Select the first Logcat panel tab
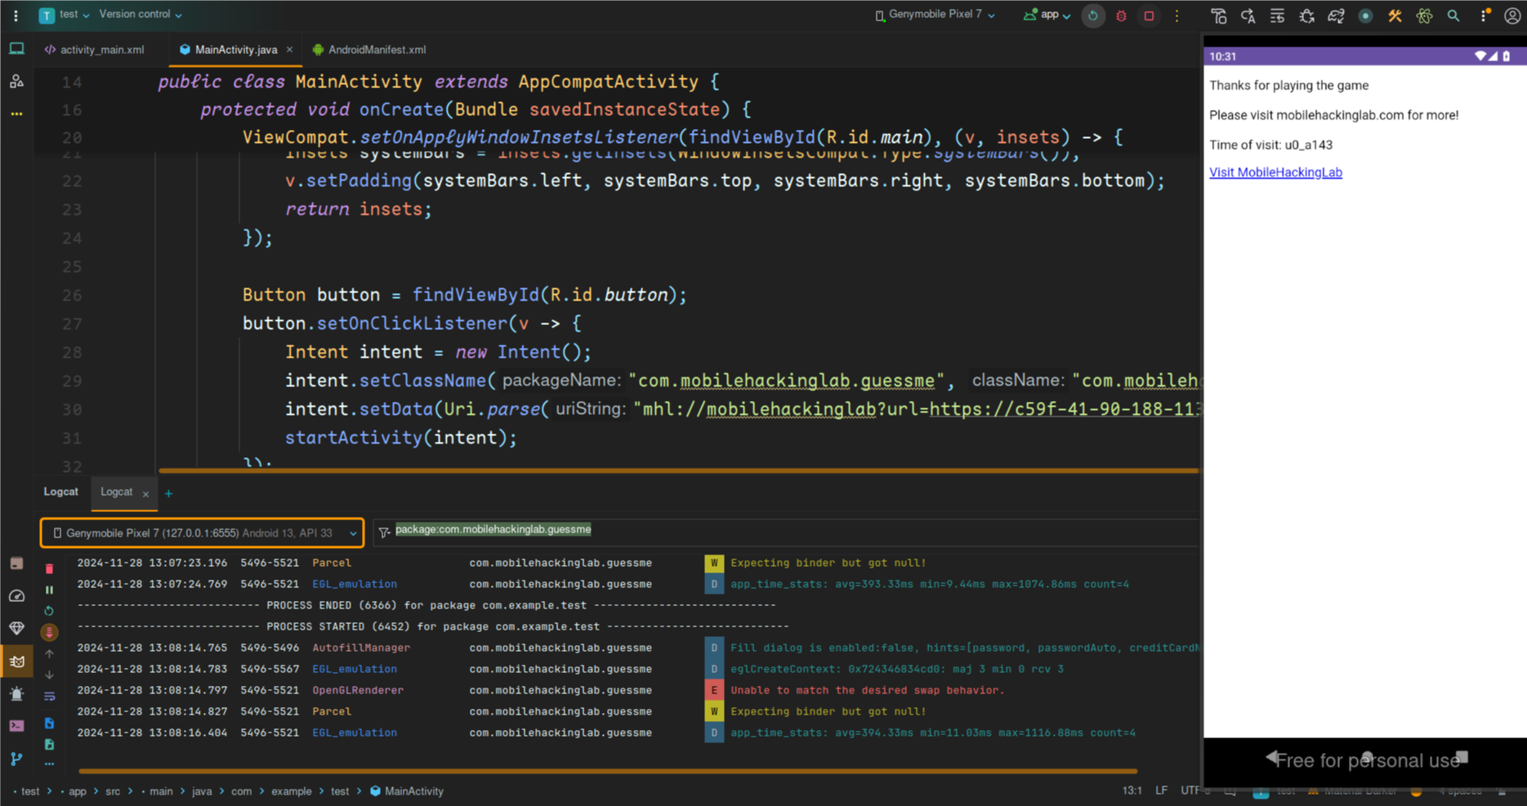Viewport: 1527px width, 806px height. [61, 492]
